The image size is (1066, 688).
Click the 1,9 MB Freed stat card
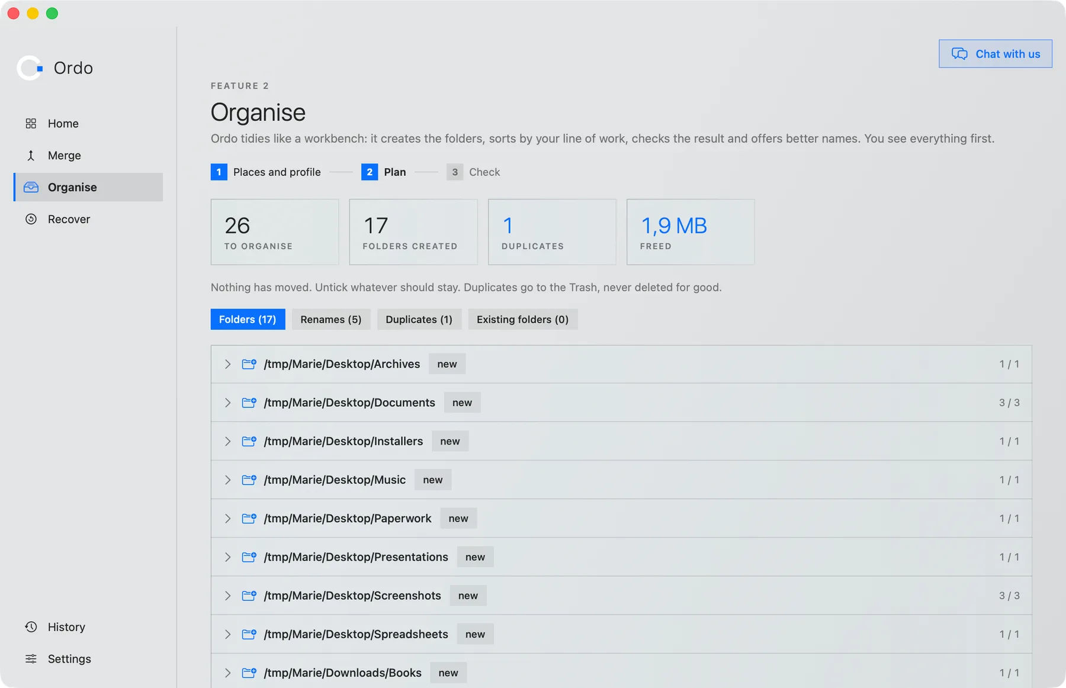point(691,232)
